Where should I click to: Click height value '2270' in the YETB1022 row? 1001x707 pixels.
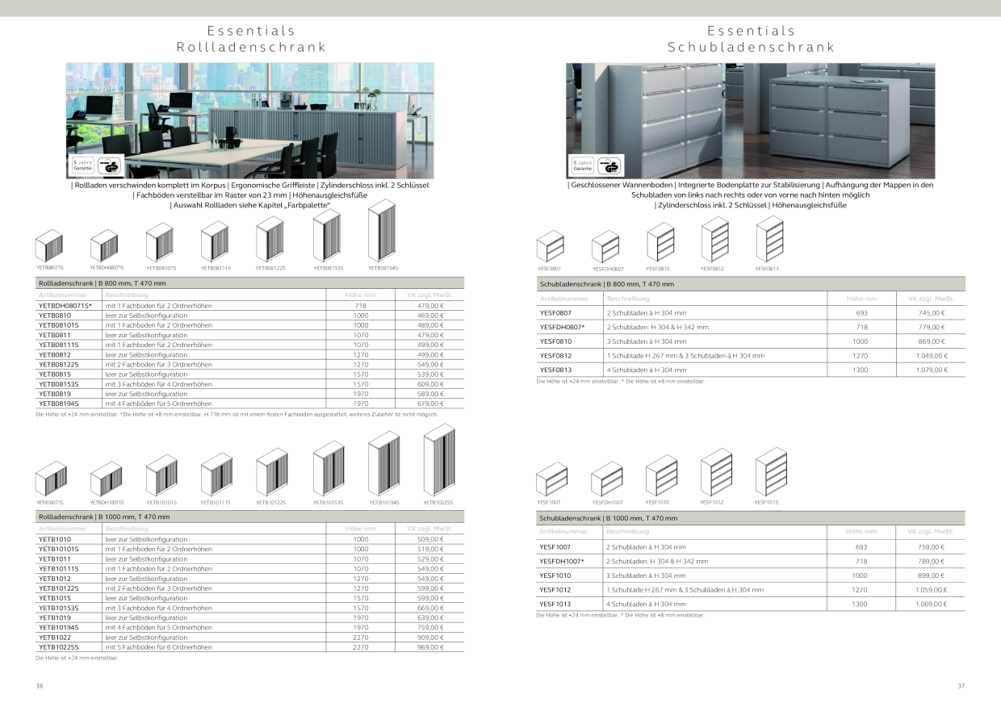(361, 638)
